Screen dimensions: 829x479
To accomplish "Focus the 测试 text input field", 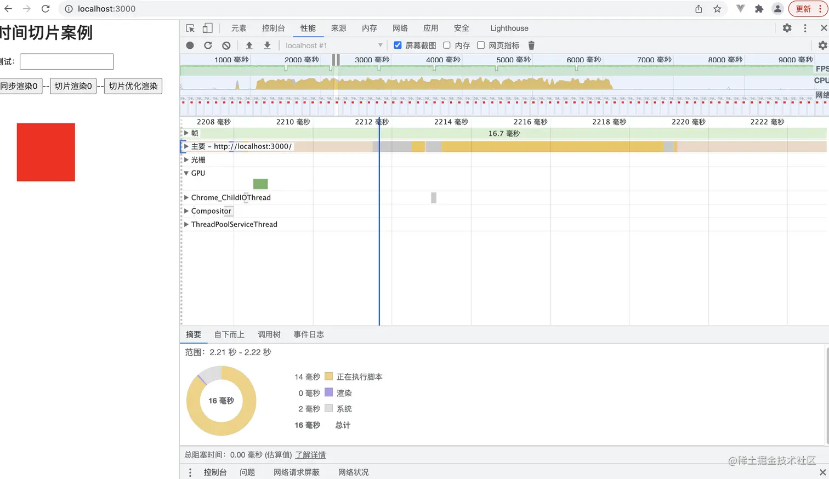I will coord(67,61).
